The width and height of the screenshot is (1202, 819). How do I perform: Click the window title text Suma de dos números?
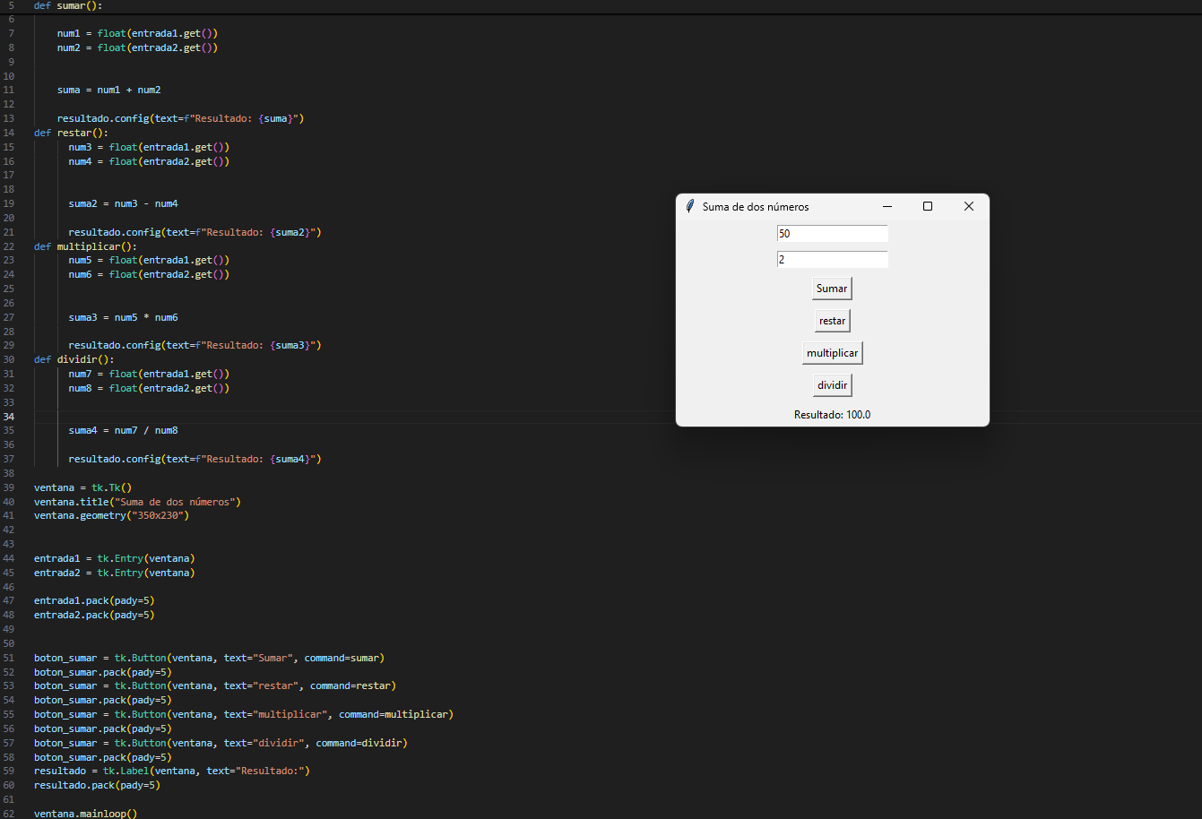756,207
